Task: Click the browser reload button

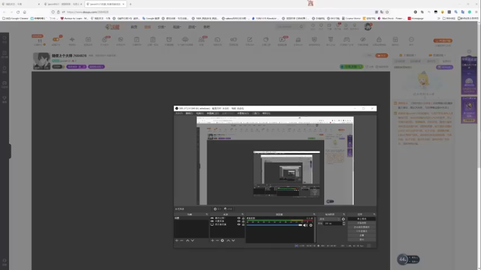Action: [18, 12]
